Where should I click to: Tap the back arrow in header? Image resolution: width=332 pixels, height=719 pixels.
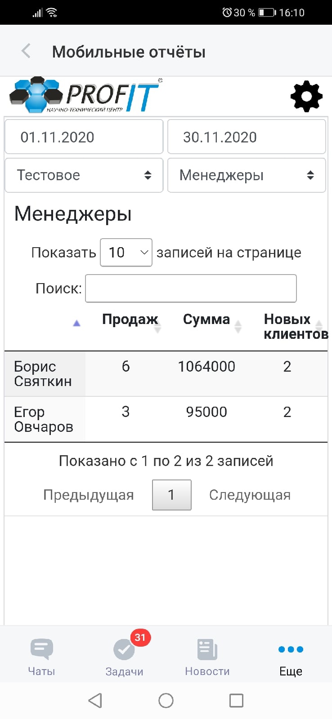26,51
